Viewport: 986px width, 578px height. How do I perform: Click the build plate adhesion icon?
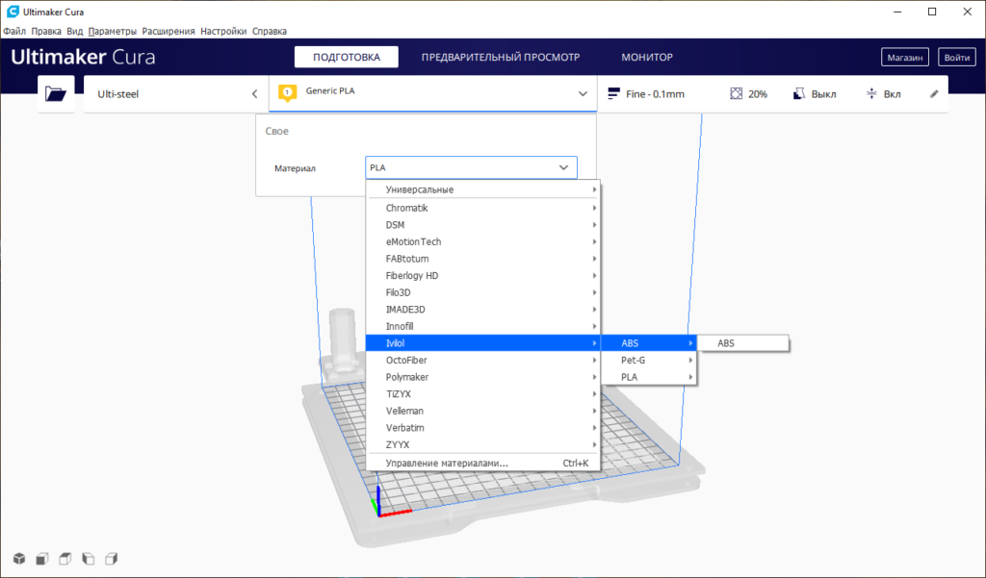coord(871,94)
